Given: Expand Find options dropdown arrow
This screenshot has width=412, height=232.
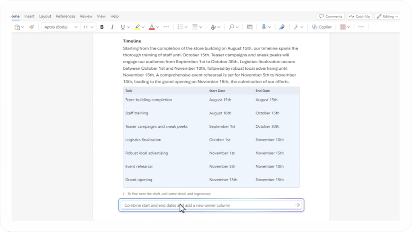Looking at the screenshot, I should [x=237, y=27].
